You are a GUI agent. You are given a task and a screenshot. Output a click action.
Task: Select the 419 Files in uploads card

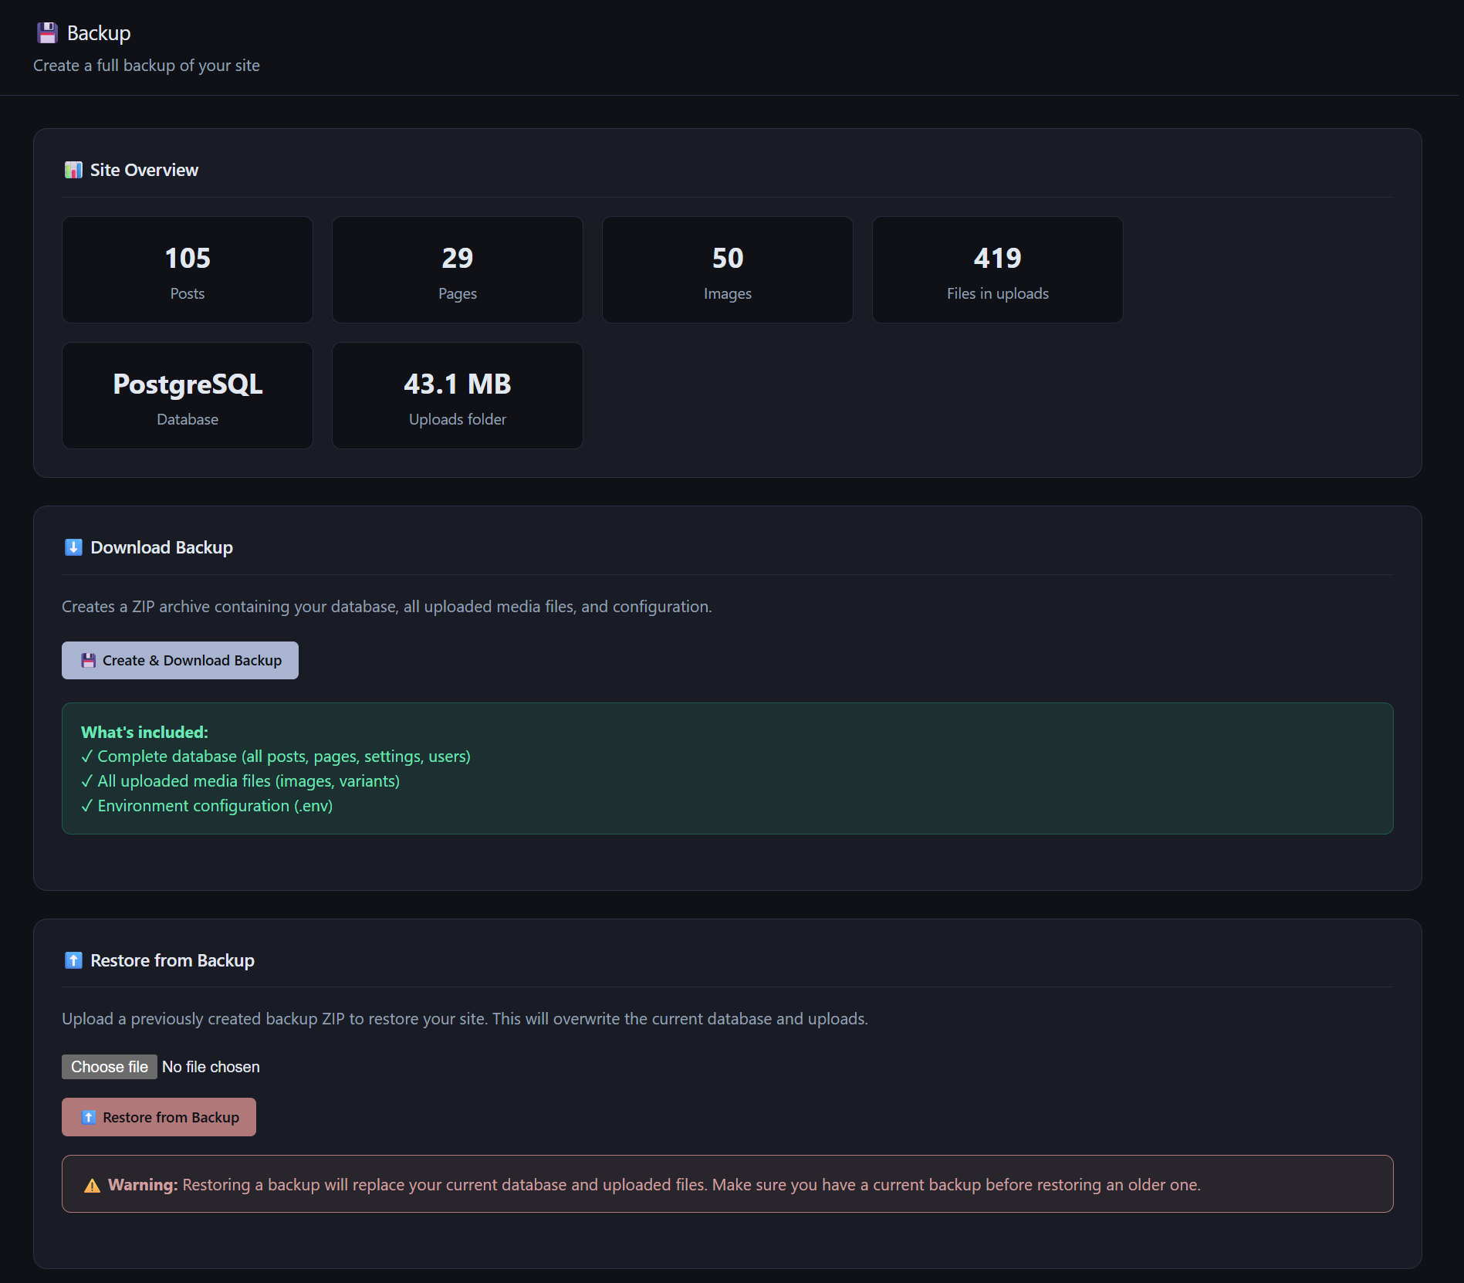(x=998, y=269)
